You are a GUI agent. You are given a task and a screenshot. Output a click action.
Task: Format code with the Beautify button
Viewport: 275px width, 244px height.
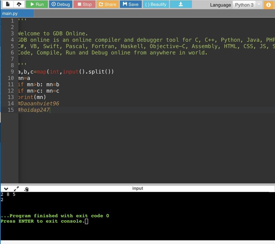pyautogui.click(x=156, y=4)
